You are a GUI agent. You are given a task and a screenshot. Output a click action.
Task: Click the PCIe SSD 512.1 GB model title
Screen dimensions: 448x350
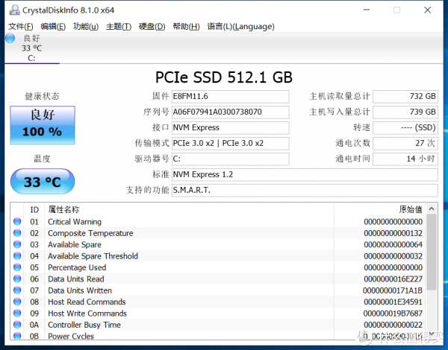coord(224,77)
